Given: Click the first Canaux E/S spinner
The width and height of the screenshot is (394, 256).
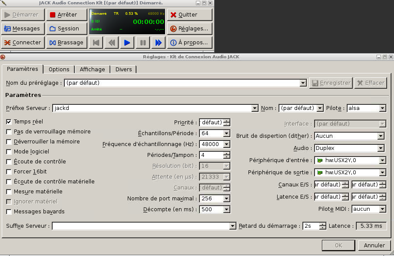Looking at the screenshot, I should click(331, 185).
